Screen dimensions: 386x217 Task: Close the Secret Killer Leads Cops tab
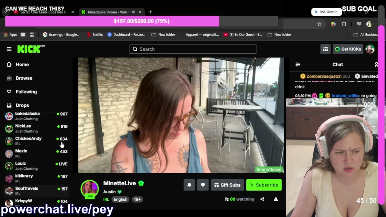pyautogui.click(x=72, y=12)
